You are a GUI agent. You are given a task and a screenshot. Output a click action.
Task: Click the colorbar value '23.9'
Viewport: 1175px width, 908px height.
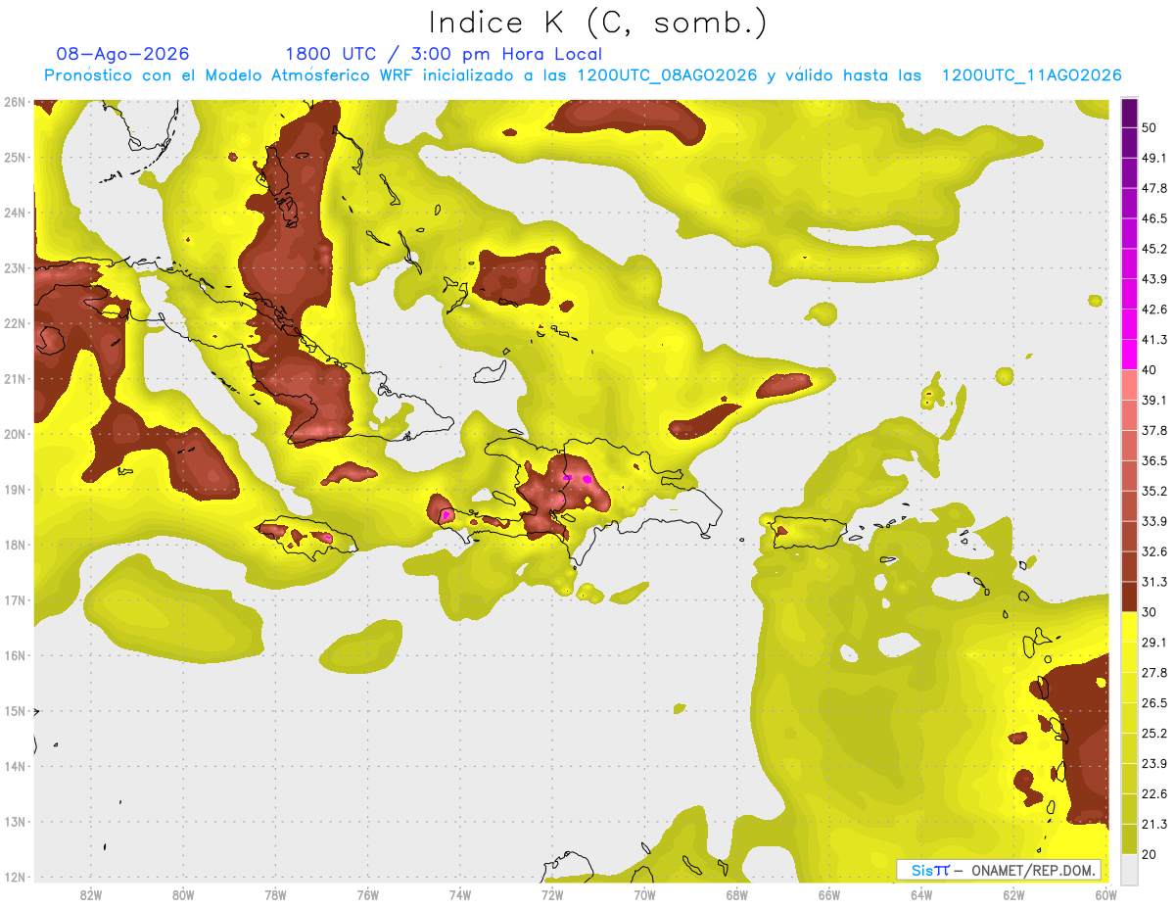[1153, 763]
